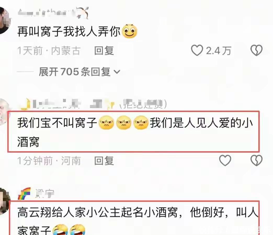Open the third commenter's avatar
273x235 pixels.
coord(5,201)
